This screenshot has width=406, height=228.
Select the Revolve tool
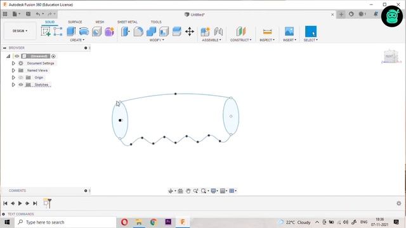[x=84, y=32]
